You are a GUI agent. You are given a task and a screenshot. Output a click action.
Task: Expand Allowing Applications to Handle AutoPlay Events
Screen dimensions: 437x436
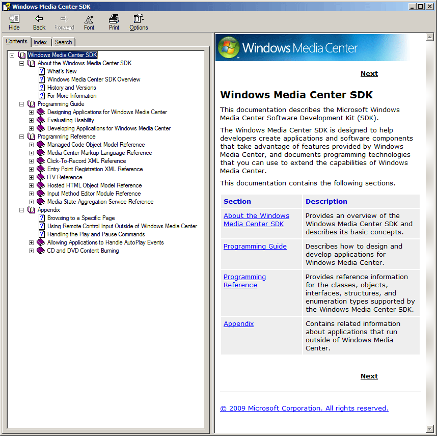pyautogui.click(x=31, y=242)
